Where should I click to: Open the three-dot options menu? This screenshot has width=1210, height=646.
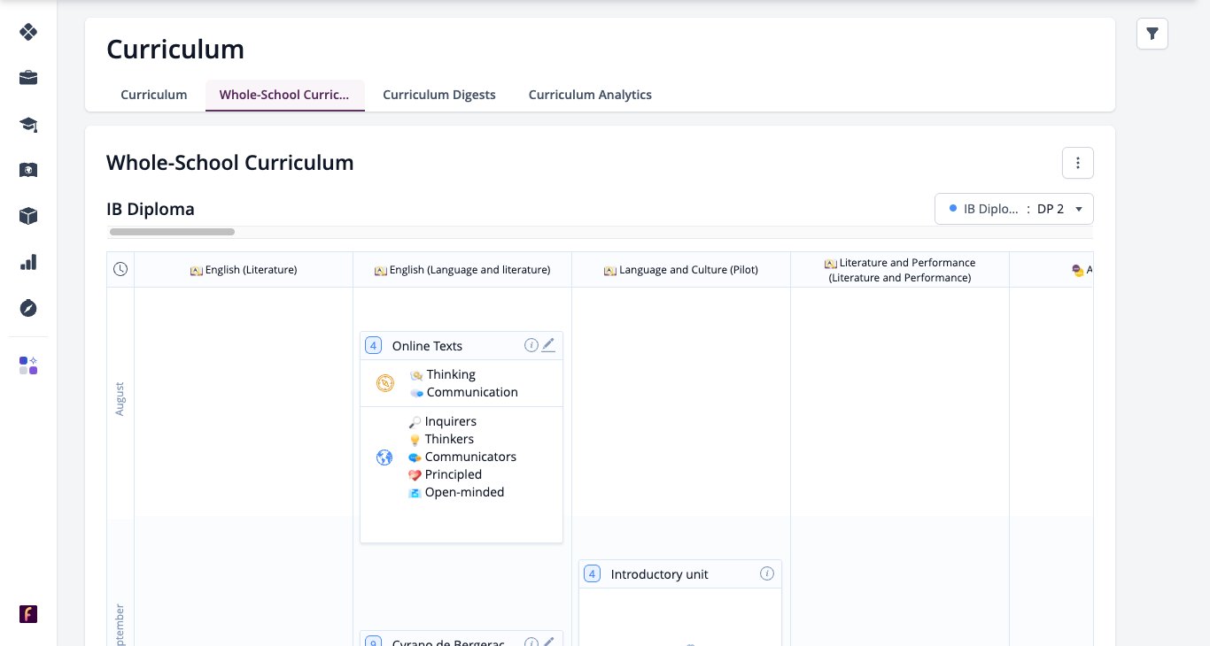point(1078,163)
